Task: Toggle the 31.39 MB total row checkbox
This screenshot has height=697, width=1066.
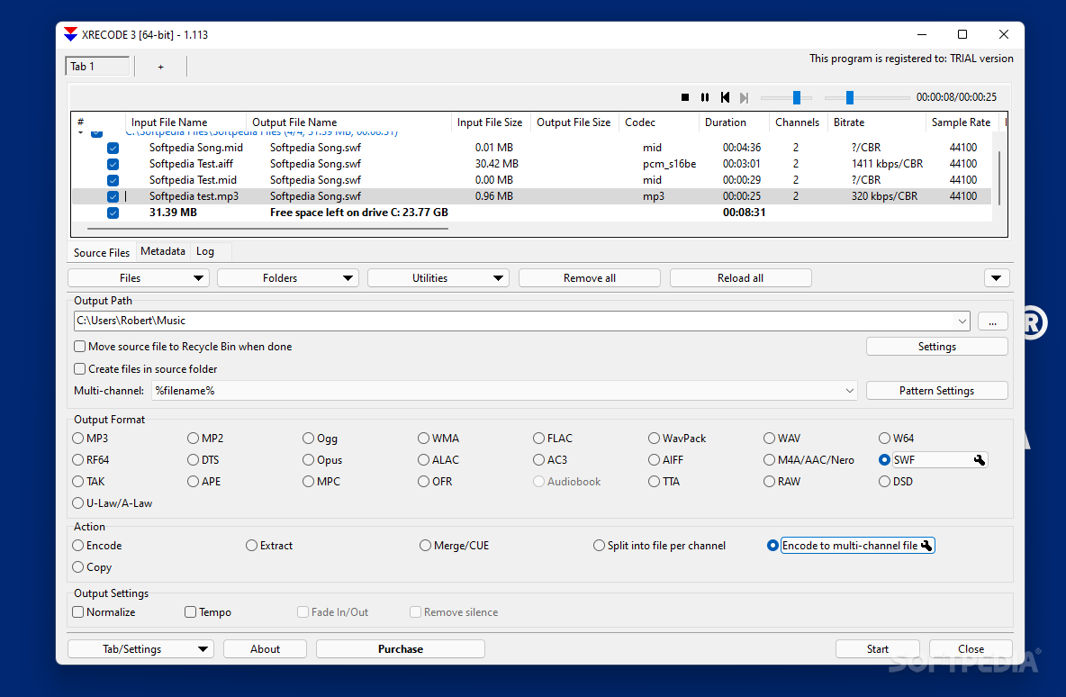Action: point(113,213)
